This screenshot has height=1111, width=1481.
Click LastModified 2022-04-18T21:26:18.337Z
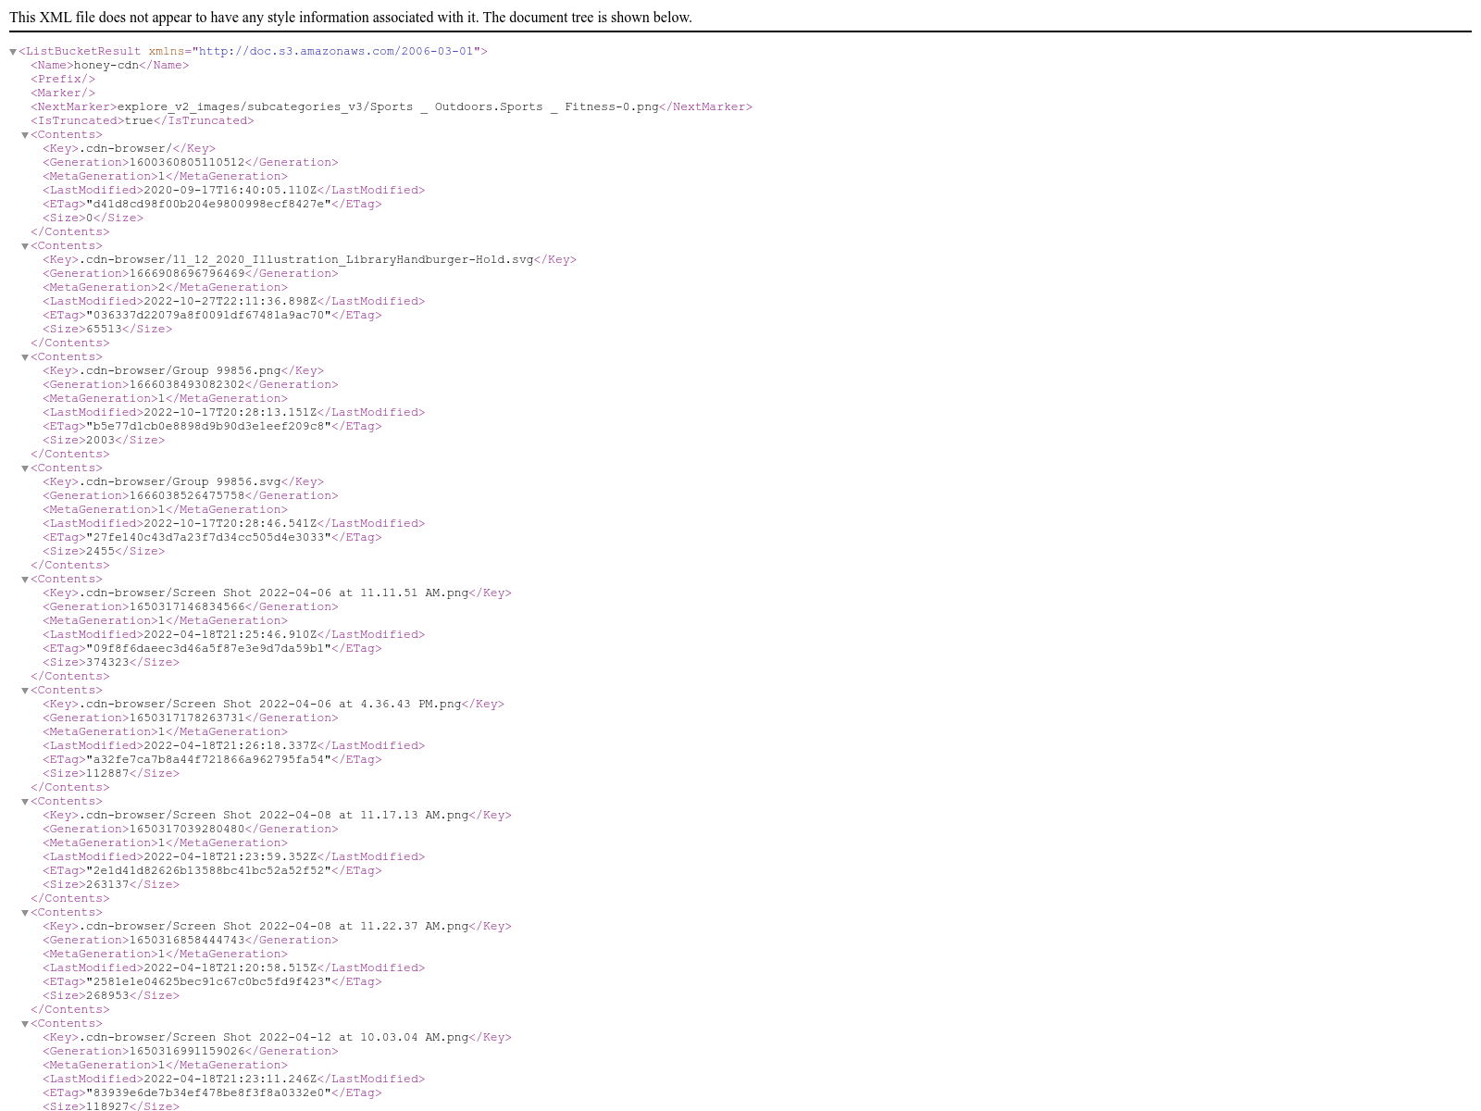tap(230, 745)
